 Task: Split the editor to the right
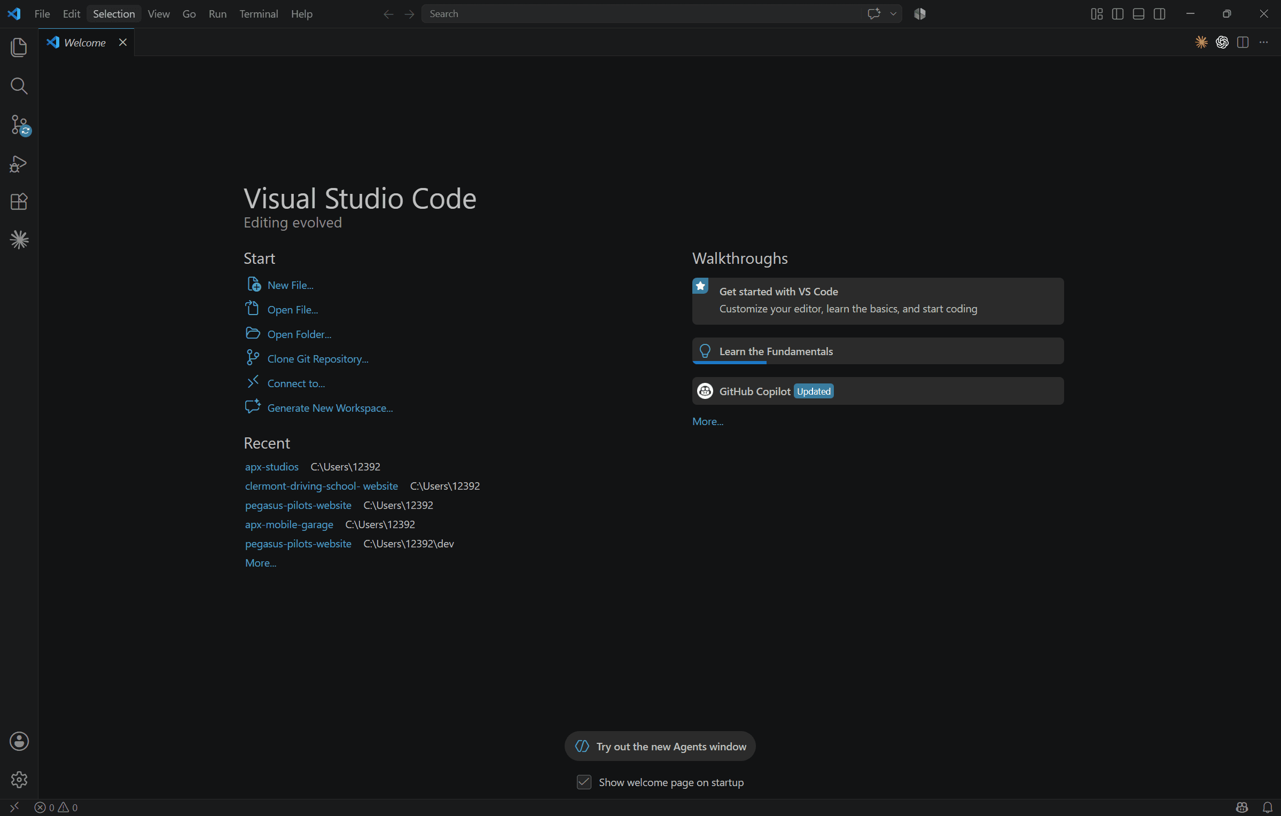tap(1243, 42)
